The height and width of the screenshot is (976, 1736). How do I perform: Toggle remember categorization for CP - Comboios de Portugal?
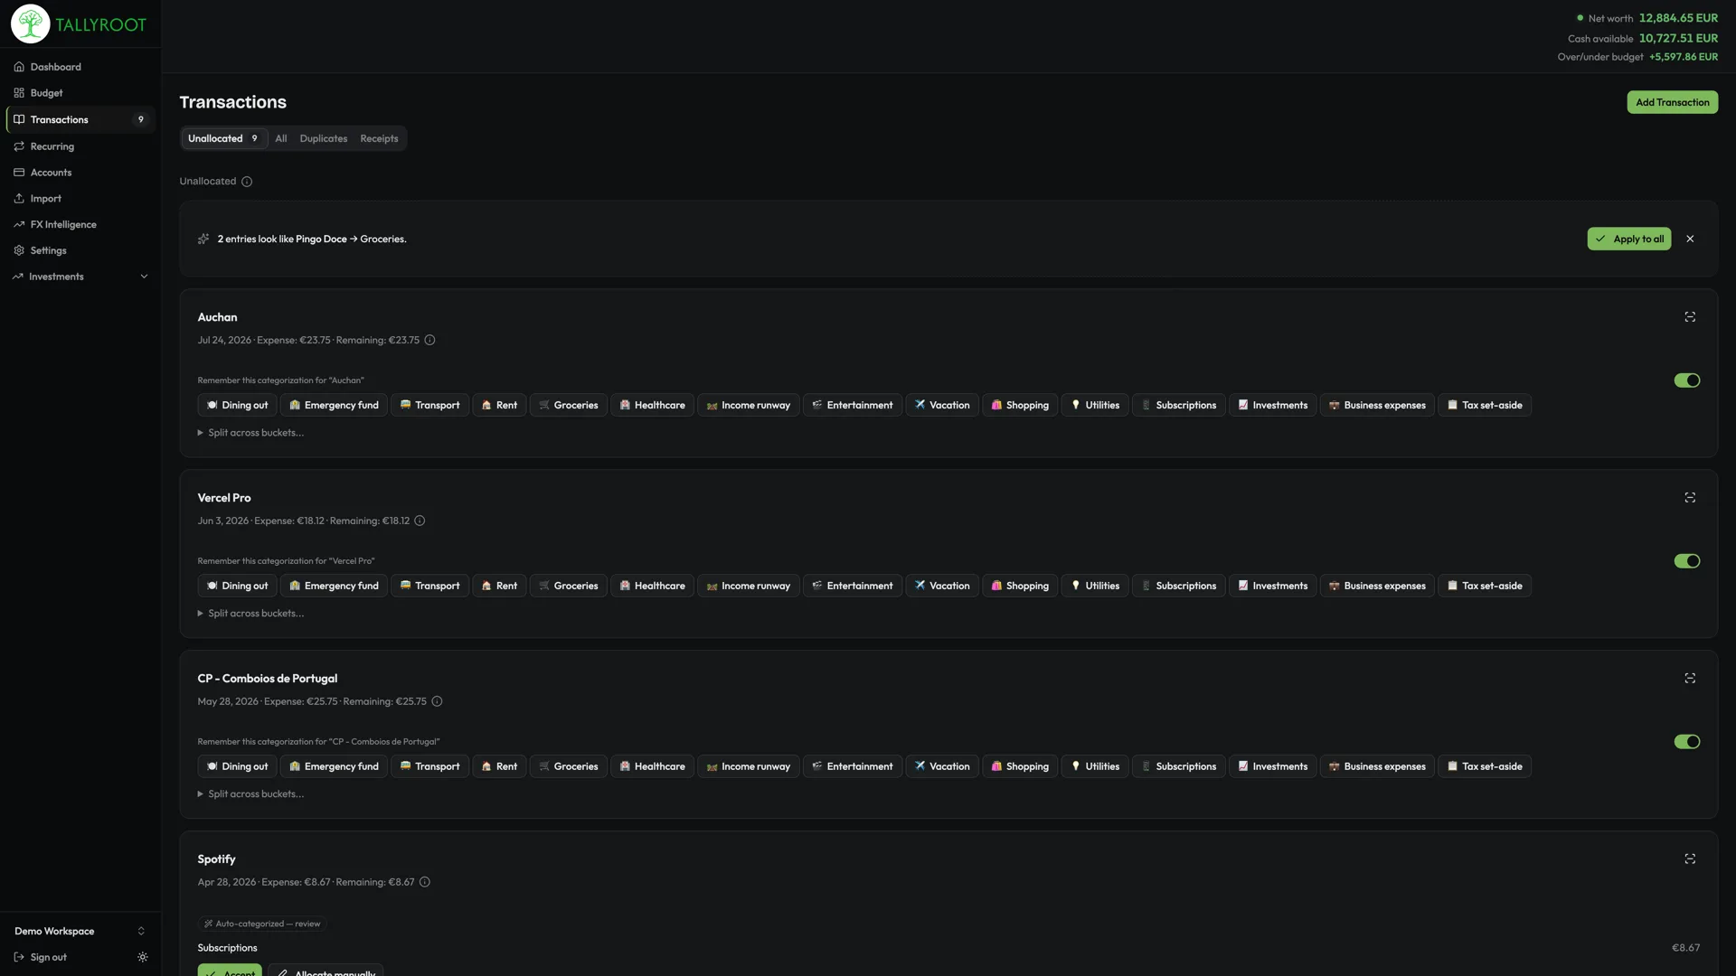coord(1687,742)
